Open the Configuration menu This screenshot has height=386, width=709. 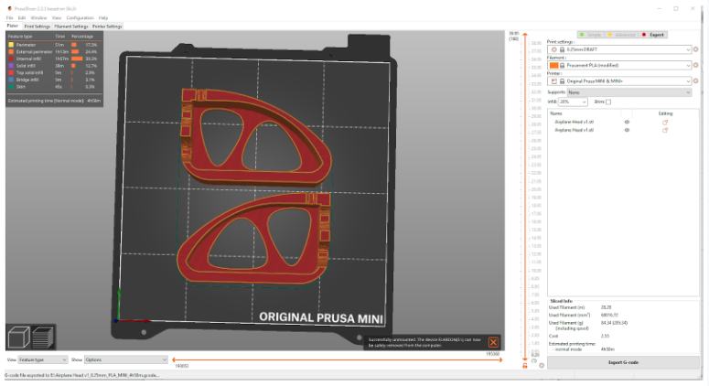pos(80,17)
